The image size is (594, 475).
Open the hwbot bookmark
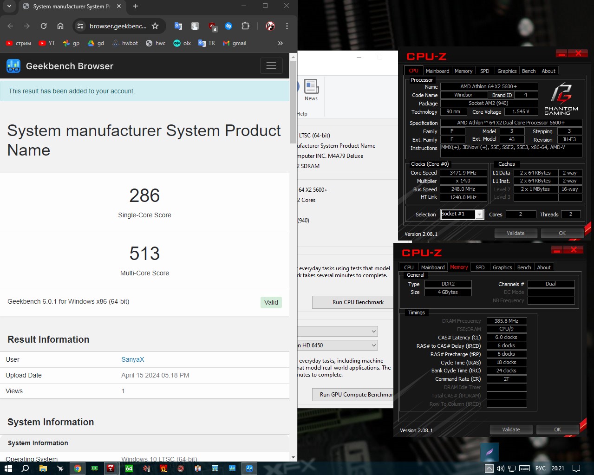125,43
